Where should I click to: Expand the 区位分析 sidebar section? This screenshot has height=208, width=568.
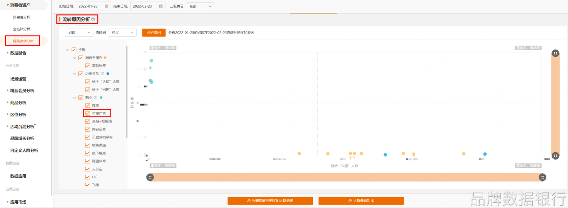[8, 115]
